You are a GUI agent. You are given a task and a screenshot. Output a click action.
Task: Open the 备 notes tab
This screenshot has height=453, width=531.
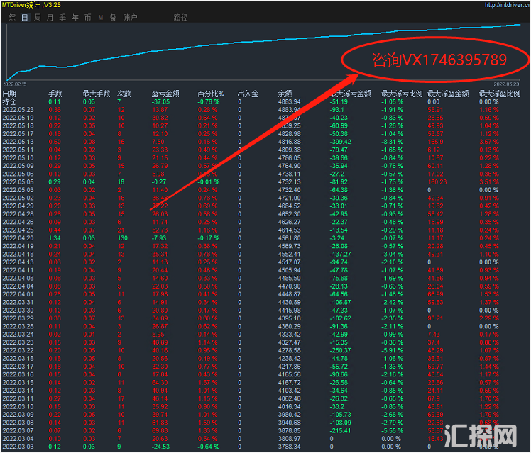(x=112, y=16)
